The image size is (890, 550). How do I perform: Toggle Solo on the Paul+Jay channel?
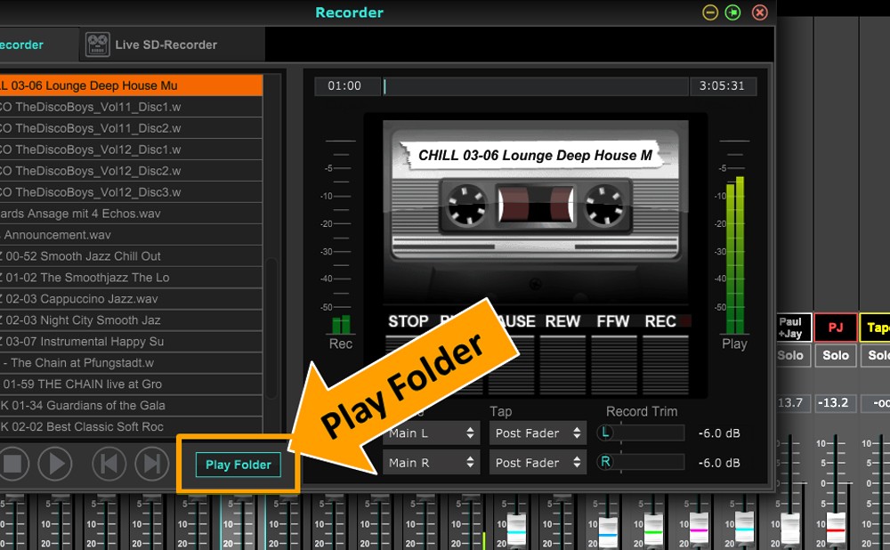coord(789,355)
